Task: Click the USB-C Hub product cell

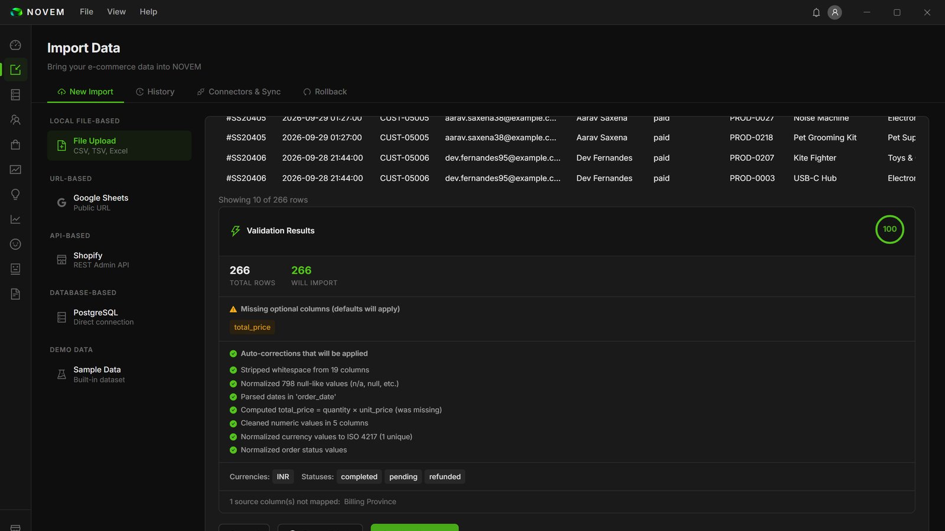Action: [x=815, y=178]
